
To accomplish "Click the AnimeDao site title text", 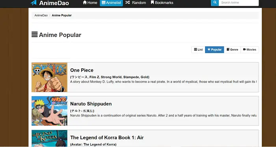I will pos(54,3).
